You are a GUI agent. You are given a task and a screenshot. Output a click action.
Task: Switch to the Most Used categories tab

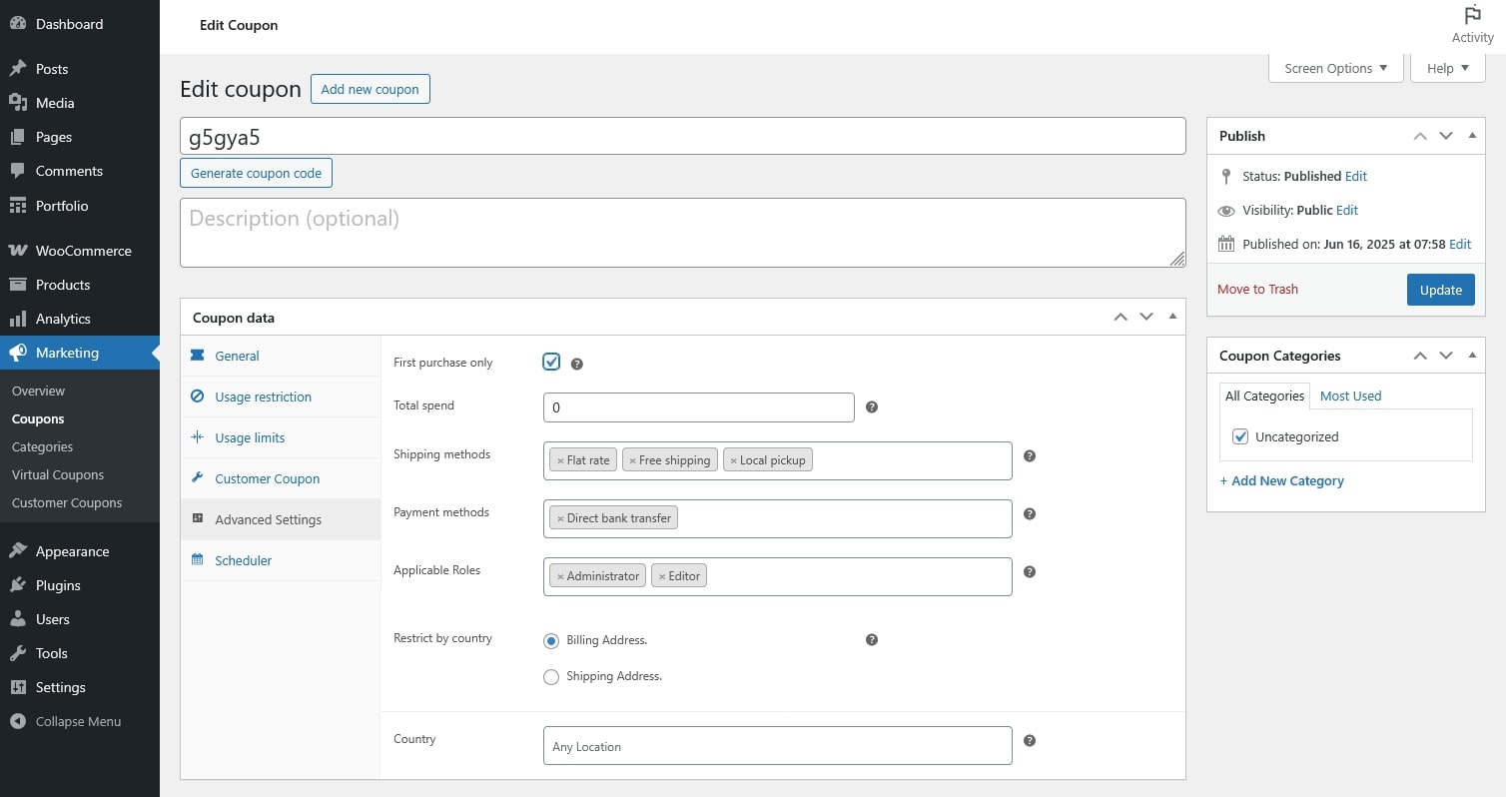click(1350, 396)
